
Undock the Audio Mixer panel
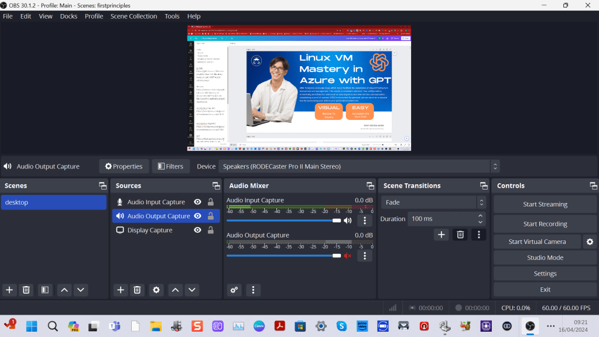370,186
